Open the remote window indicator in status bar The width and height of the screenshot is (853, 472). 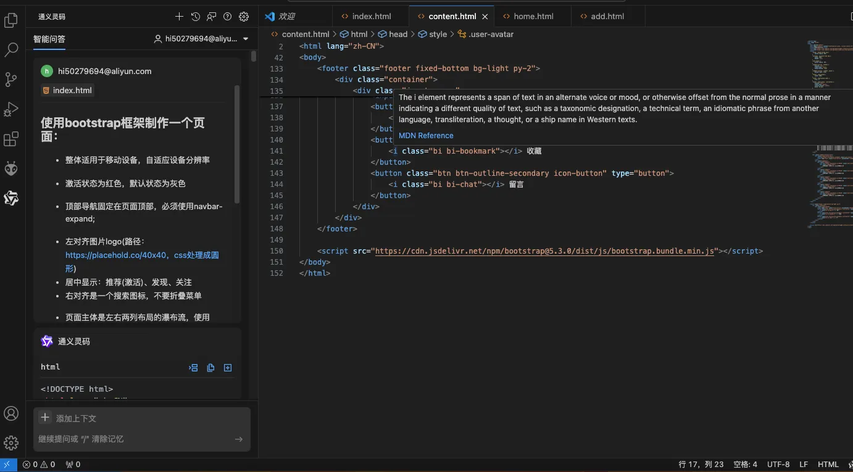tap(7, 465)
